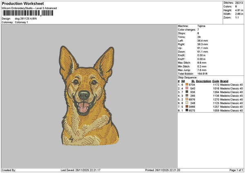
Task: Click the Up value '61.1 mm'
Action: (203, 48)
